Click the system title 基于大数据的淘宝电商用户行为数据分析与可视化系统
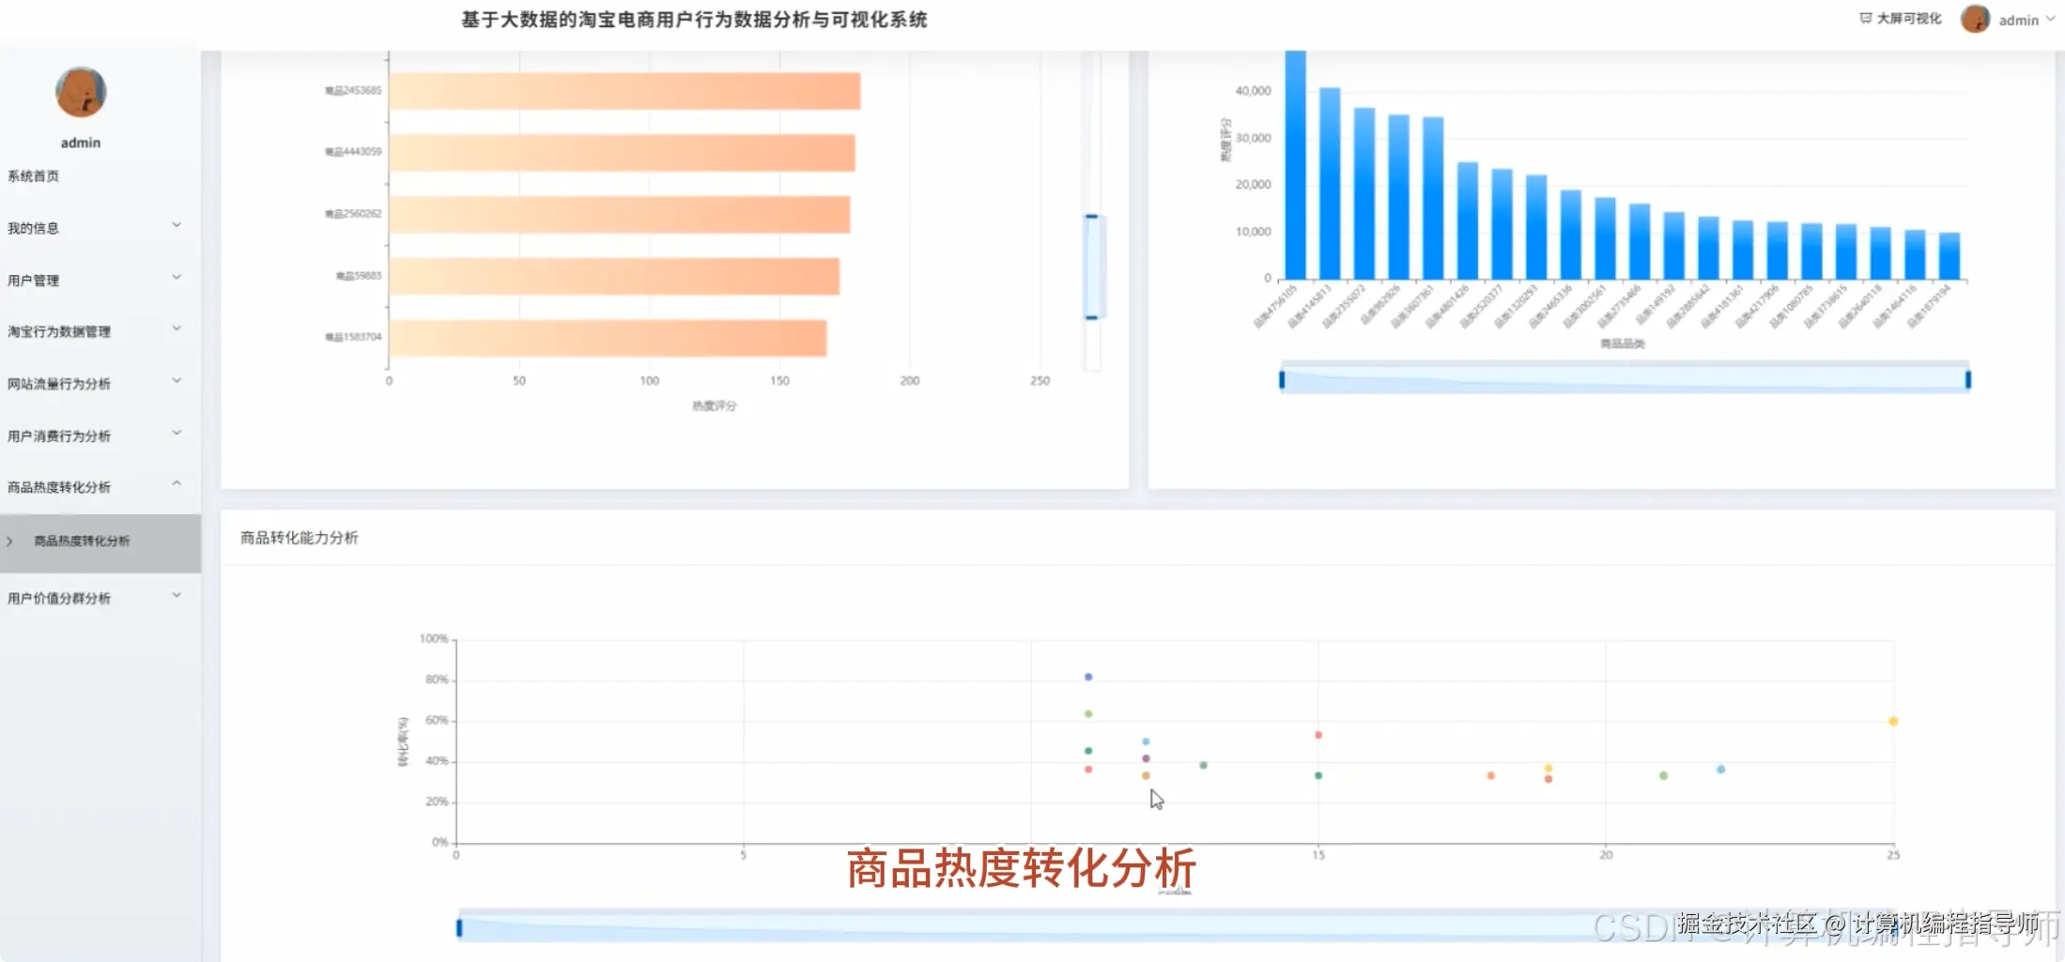The height and width of the screenshot is (962, 2065). point(693,19)
